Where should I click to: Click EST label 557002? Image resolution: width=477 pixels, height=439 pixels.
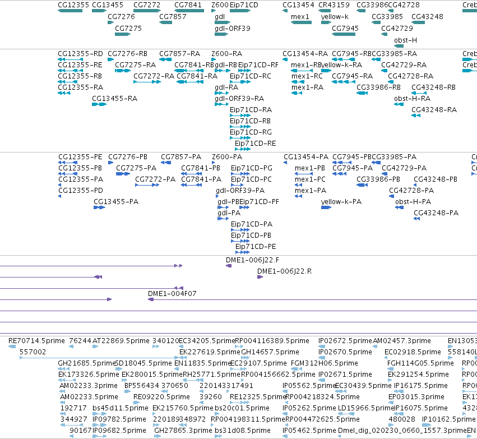click(x=33, y=352)
